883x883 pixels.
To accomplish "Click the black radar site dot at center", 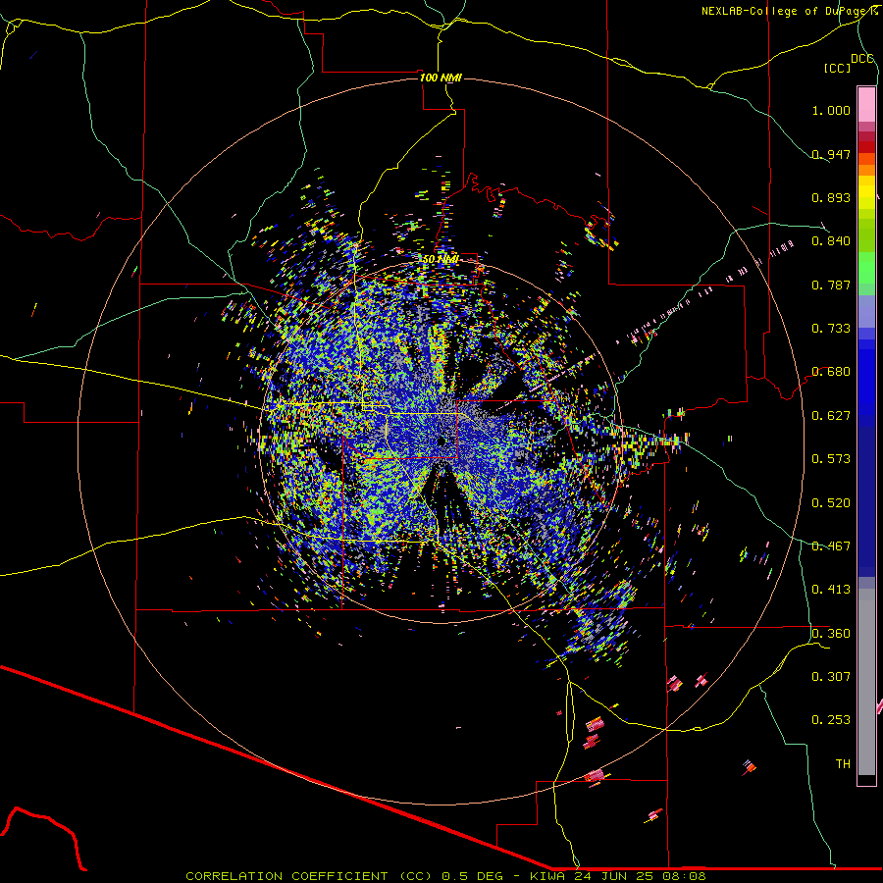I will tap(442, 441).
